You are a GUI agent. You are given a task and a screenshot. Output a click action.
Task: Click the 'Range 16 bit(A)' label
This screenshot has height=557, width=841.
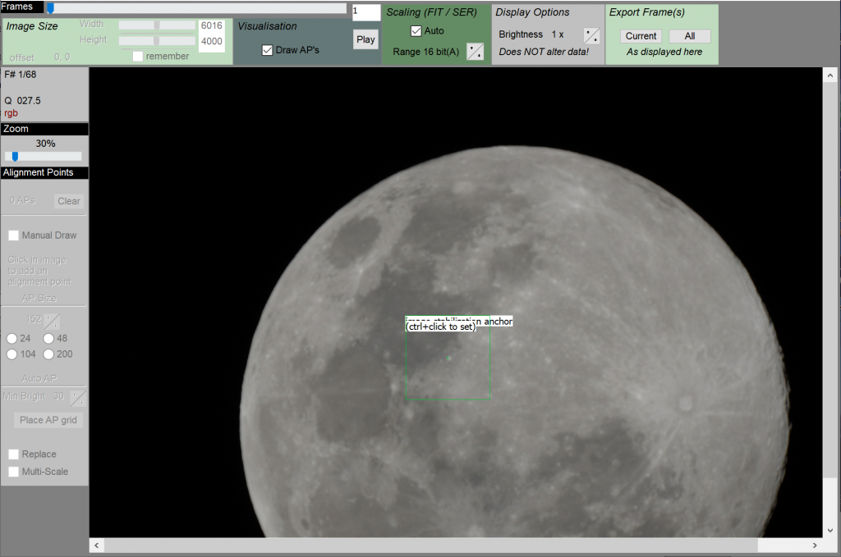pos(426,52)
